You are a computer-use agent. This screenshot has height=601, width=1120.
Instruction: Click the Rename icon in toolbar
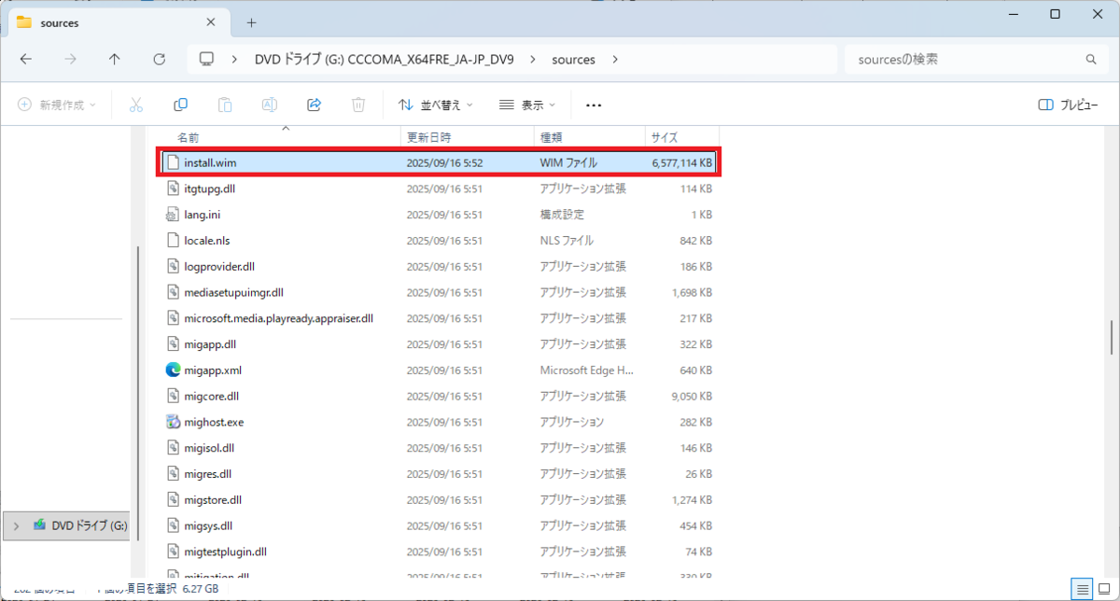(x=269, y=105)
